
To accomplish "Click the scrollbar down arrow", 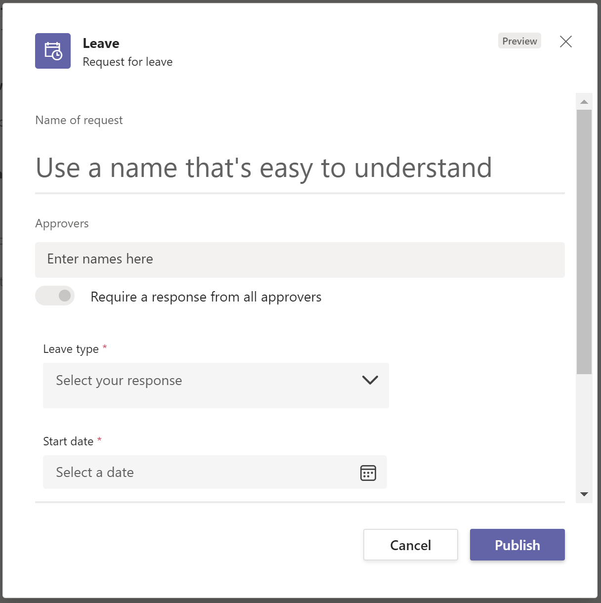I will 584,494.
